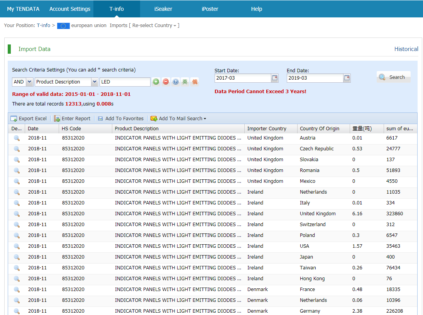The image size is (423, 315).
Task: Click the blue help question mark icon
Action: pos(176,82)
